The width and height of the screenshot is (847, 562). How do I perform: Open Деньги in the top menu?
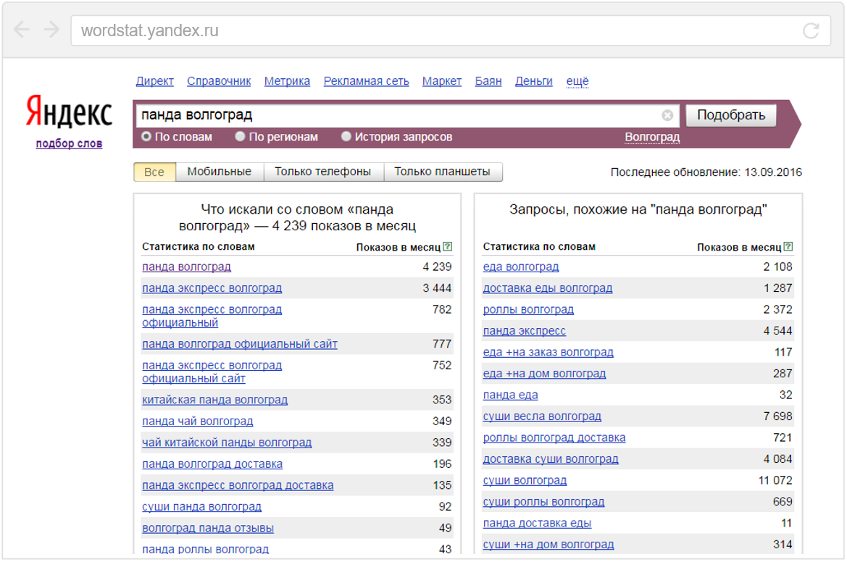coord(534,81)
